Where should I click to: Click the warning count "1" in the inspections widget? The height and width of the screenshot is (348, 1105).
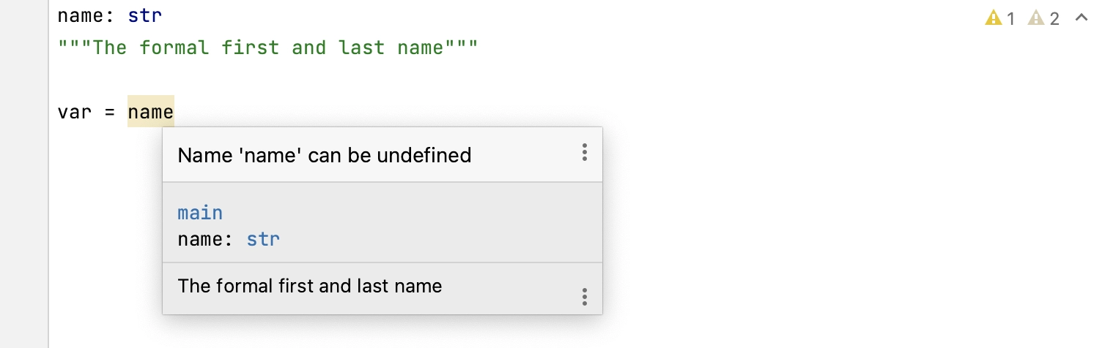point(1010,19)
